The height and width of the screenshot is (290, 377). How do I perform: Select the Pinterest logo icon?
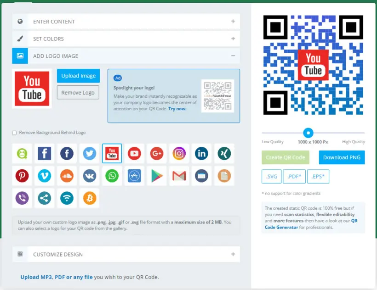pos(22,176)
